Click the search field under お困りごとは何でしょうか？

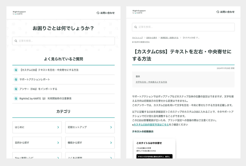[x=63, y=41]
